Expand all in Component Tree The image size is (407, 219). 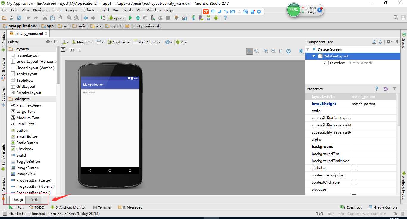(x=374, y=42)
